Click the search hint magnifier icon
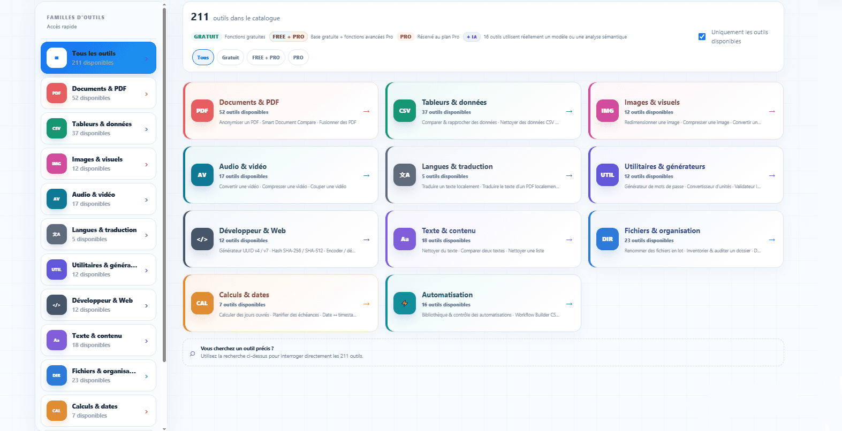842x431 pixels. click(x=193, y=353)
